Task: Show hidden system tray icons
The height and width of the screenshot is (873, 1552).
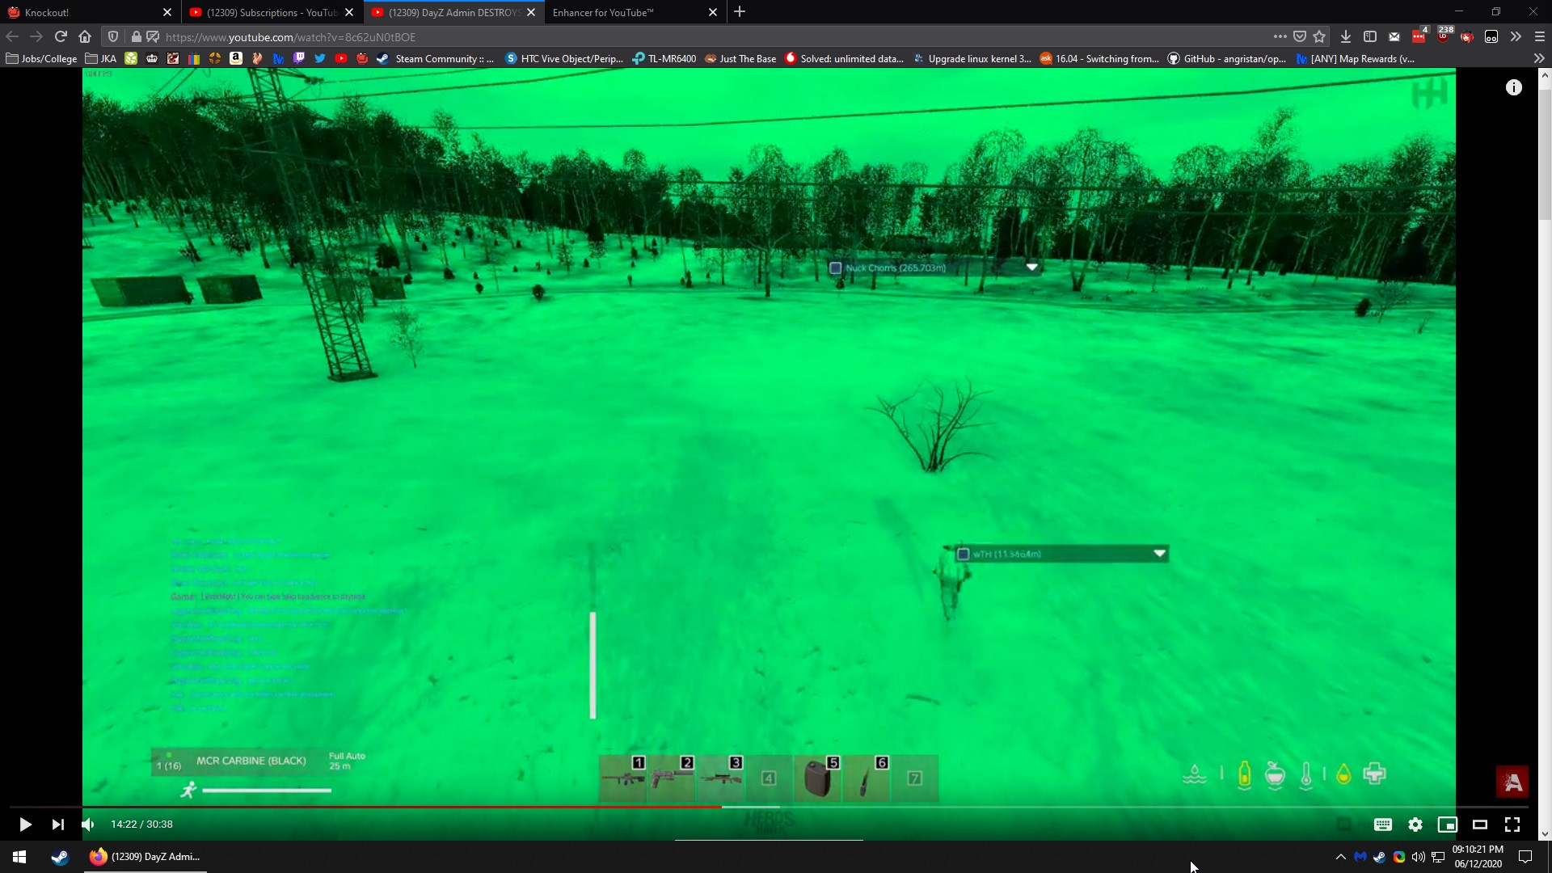Action: [x=1340, y=857]
